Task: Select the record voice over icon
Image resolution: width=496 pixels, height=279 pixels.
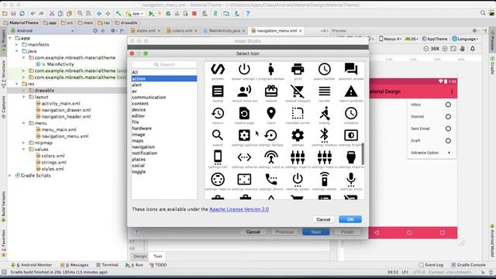Action: click(244, 91)
